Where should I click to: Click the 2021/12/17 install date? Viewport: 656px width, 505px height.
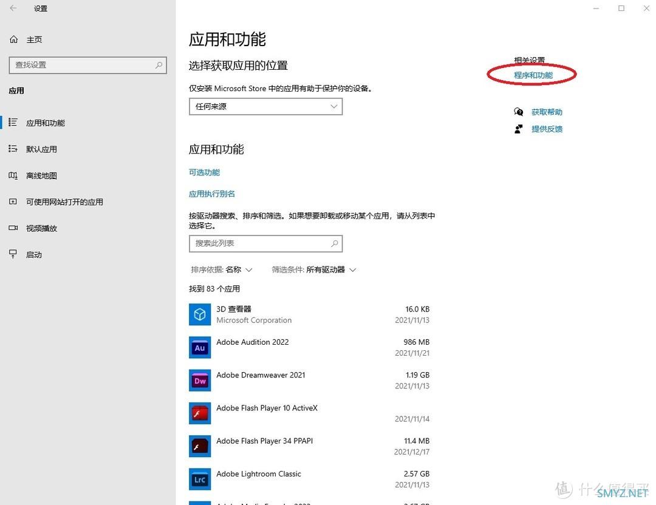pyautogui.click(x=412, y=452)
